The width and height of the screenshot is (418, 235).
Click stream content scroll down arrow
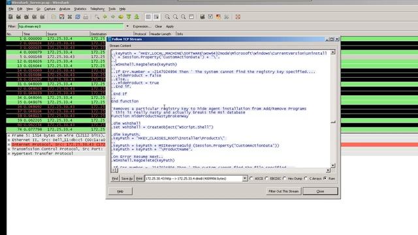pos(333,165)
